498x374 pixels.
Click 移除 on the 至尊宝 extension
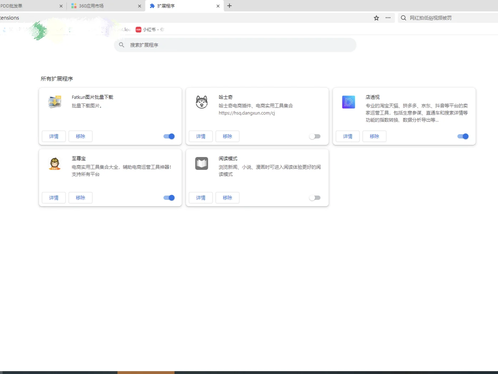click(80, 197)
